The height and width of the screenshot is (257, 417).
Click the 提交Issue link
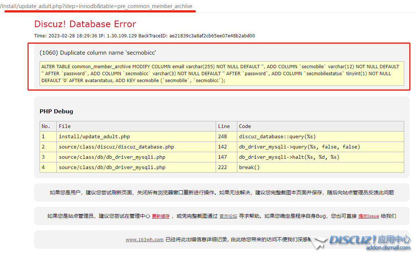click(x=368, y=216)
